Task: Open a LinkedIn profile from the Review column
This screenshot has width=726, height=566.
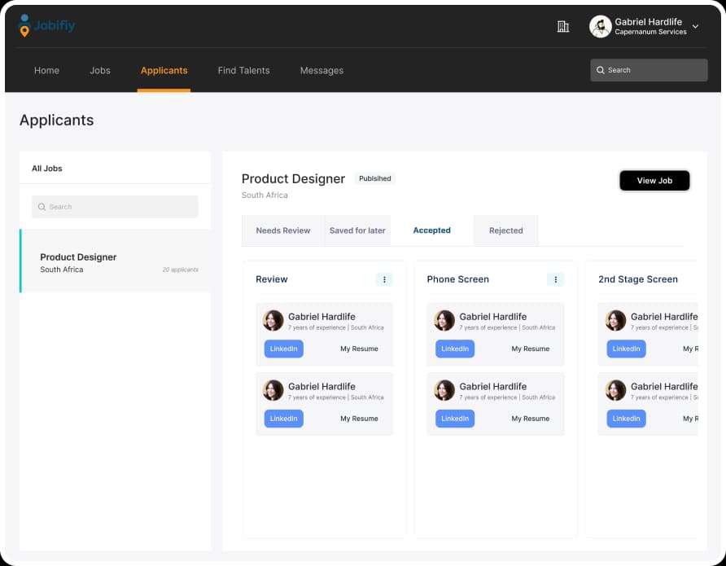Action: [x=283, y=349]
